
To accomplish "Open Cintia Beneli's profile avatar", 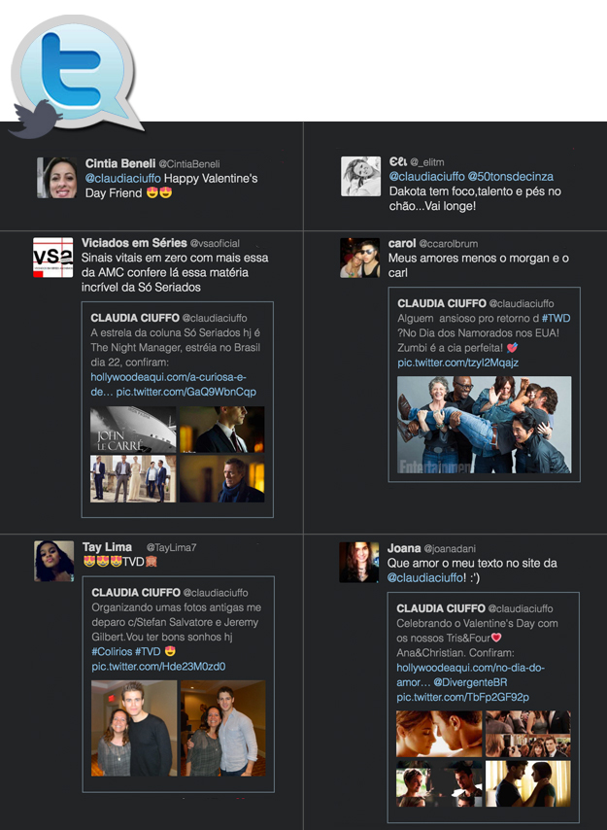I will 56,178.
